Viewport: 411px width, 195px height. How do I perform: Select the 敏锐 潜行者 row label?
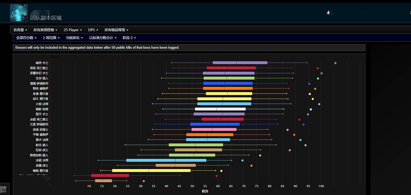click(41, 171)
